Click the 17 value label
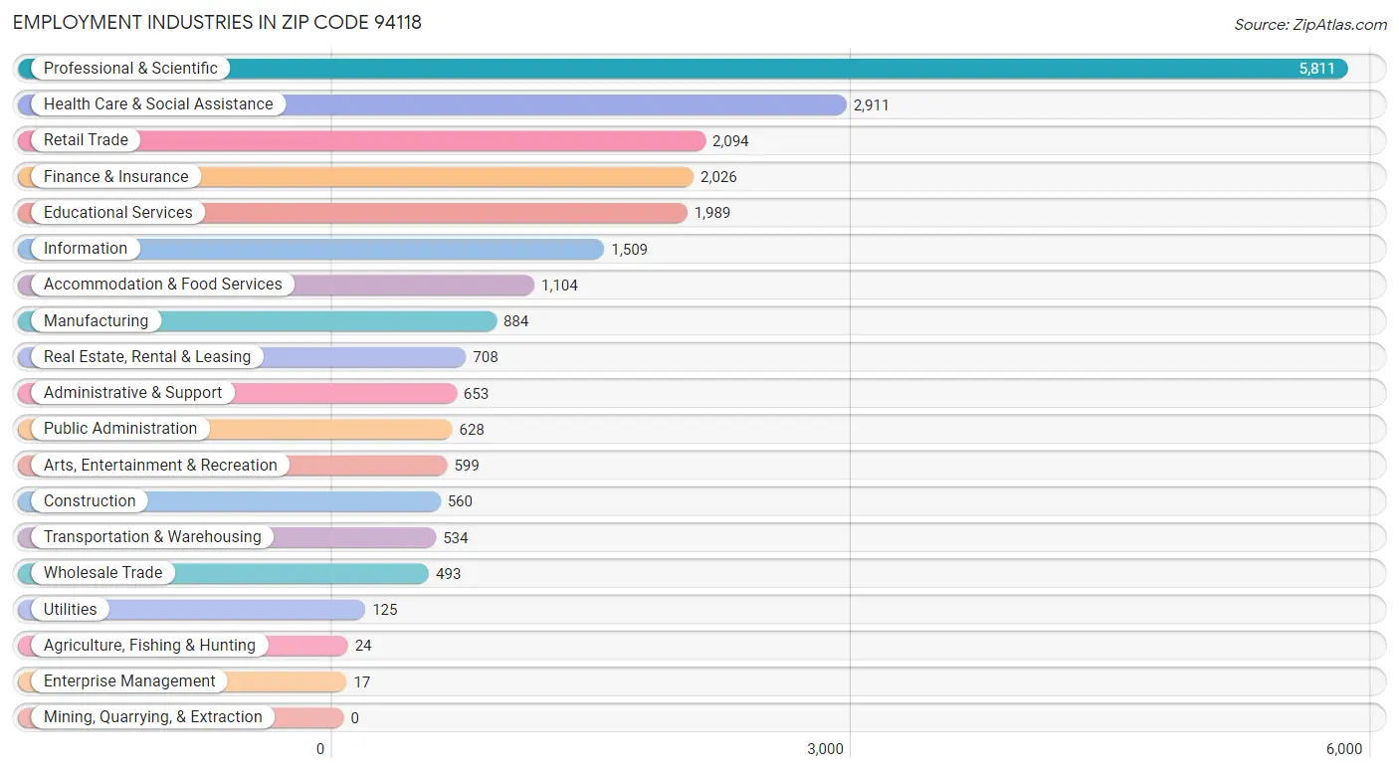This screenshot has height=772, width=1399. [362, 682]
